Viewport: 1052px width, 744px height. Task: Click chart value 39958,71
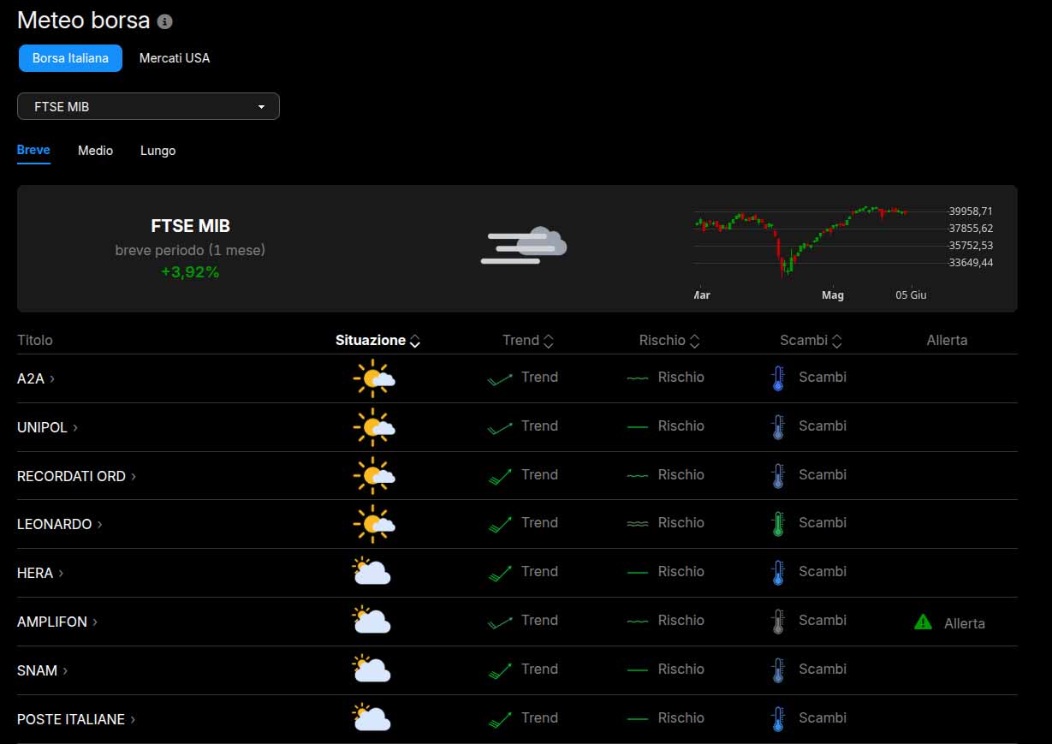click(971, 211)
